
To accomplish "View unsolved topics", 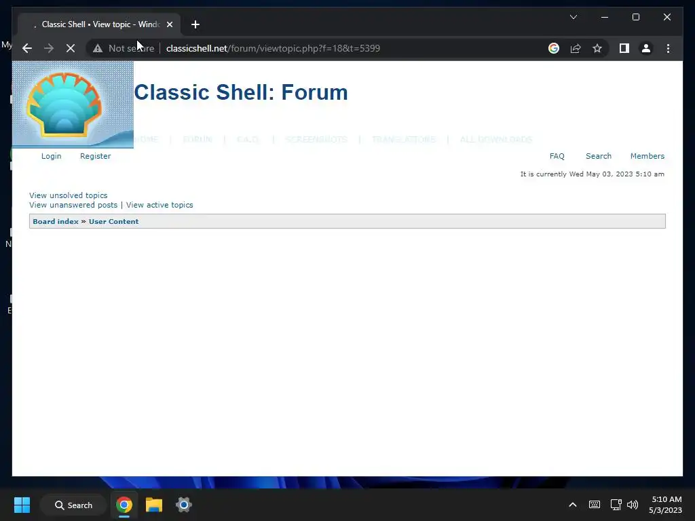I will click(x=69, y=195).
